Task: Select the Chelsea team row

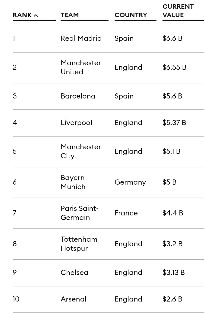Action: [x=74, y=273]
